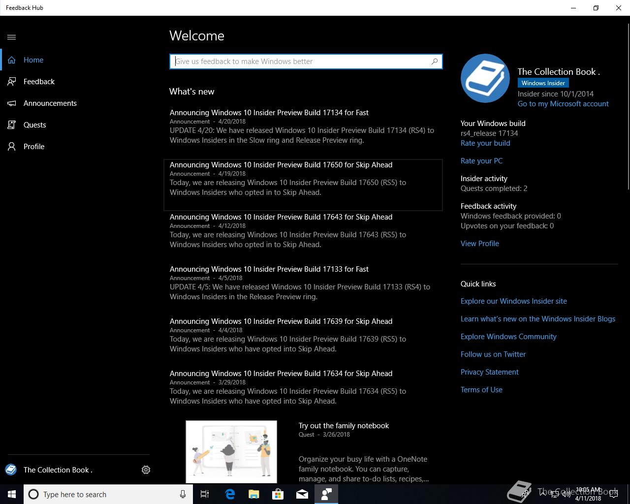The width and height of the screenshot is (630, 504).
Task: Open Try out the family notebook quest
Action: tap(344, 426)
